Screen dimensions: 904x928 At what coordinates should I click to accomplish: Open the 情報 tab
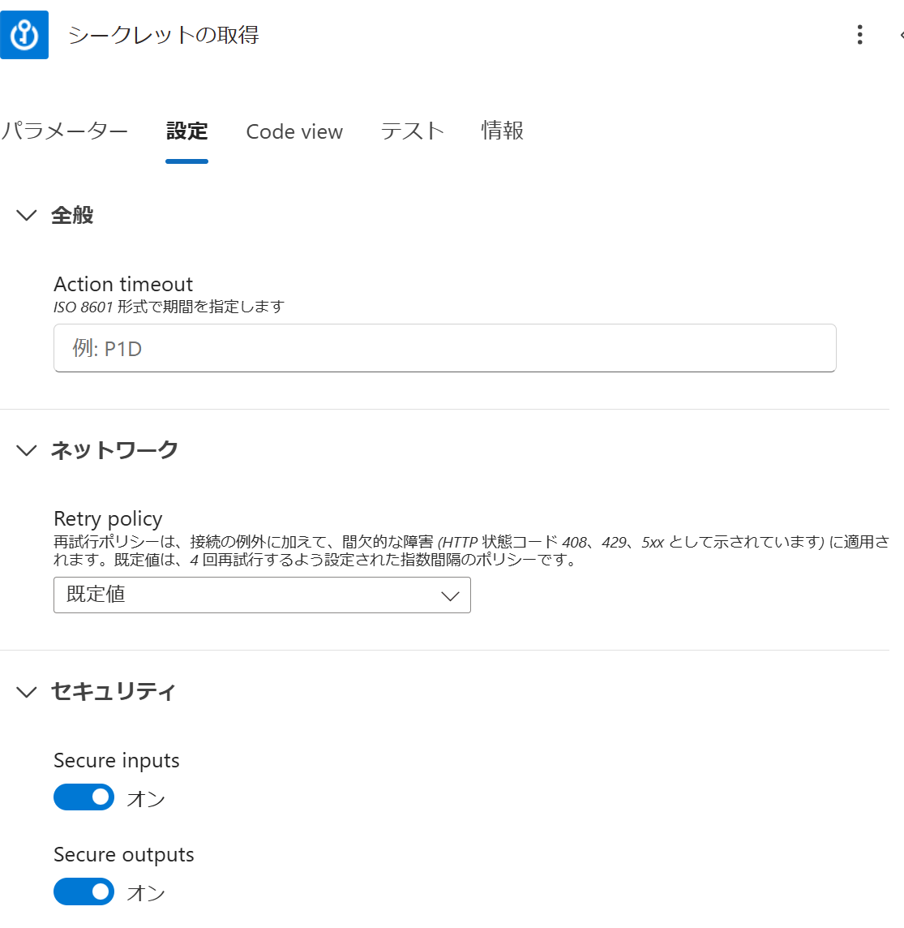click(x=503, y=131)
